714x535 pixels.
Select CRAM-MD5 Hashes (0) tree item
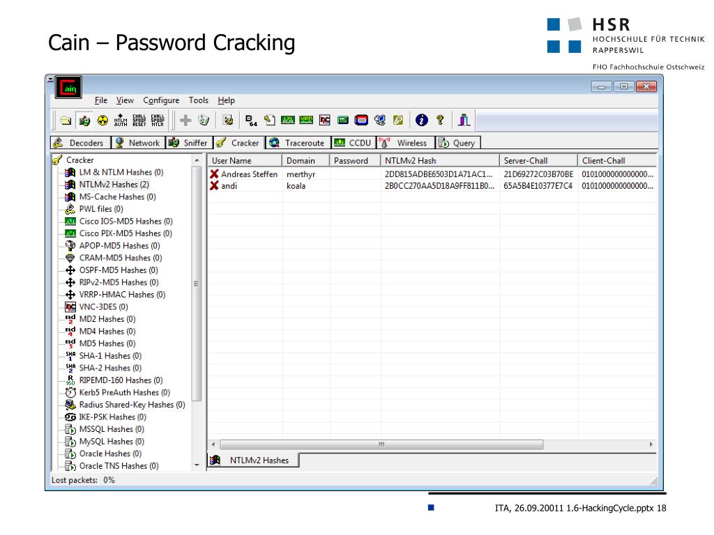(120, 258)
